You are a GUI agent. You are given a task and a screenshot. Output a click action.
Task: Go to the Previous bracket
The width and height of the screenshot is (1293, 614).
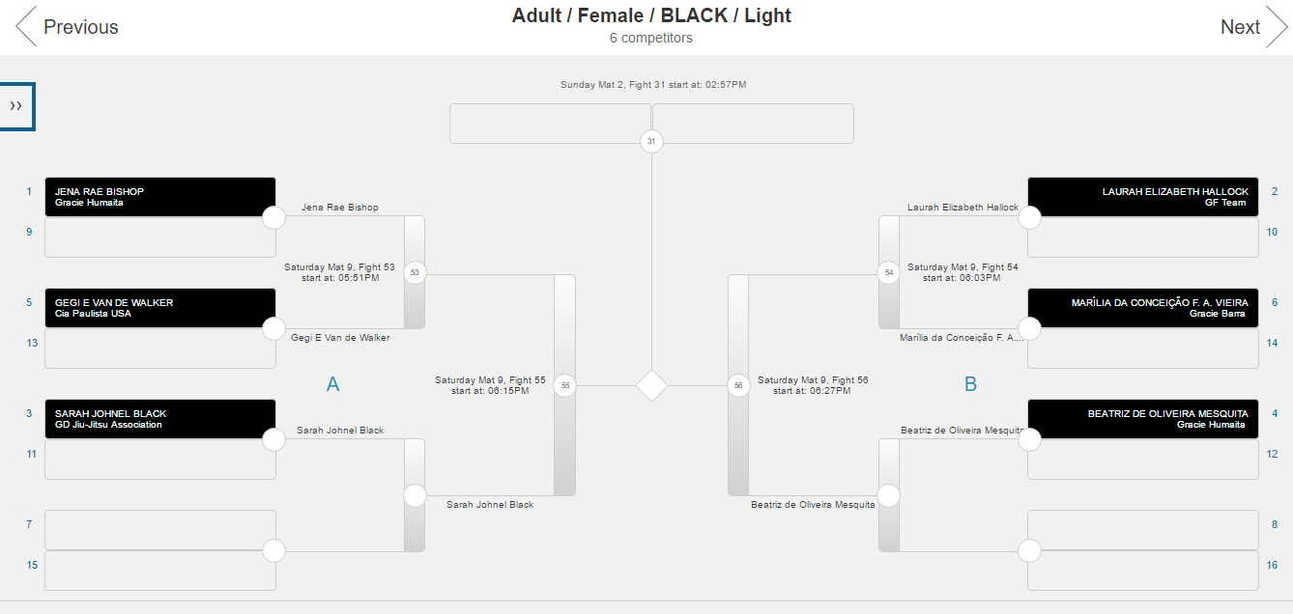click(x=68, y=27)
